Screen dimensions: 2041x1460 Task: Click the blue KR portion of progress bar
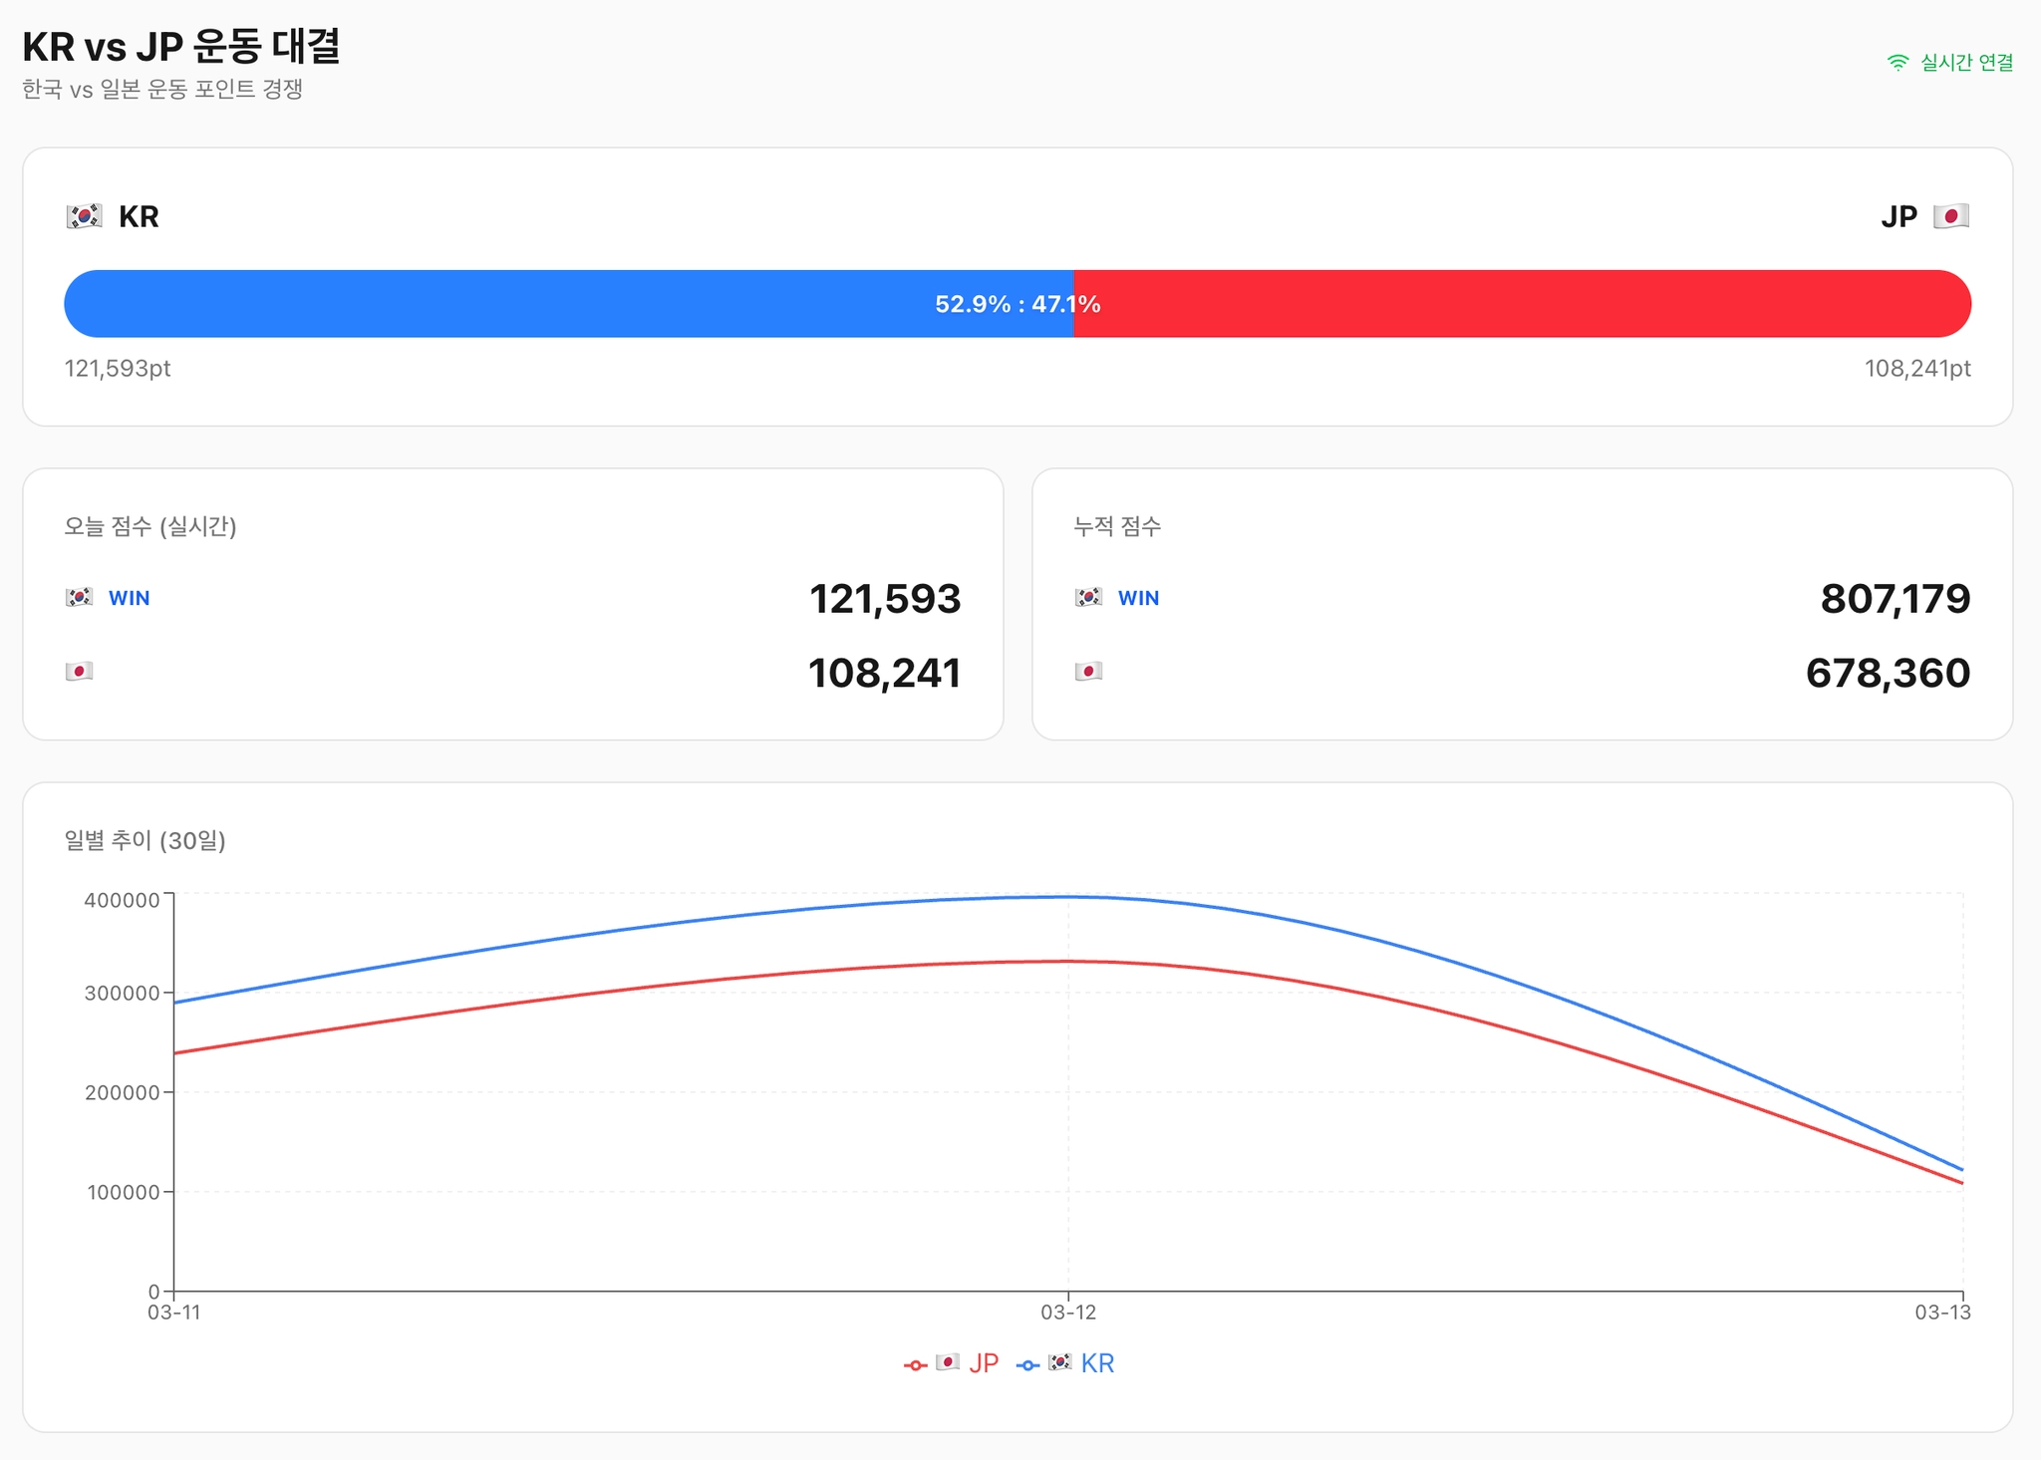[x=498, y=304]
